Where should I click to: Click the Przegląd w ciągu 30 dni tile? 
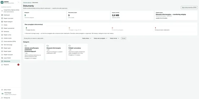(89, 29)
